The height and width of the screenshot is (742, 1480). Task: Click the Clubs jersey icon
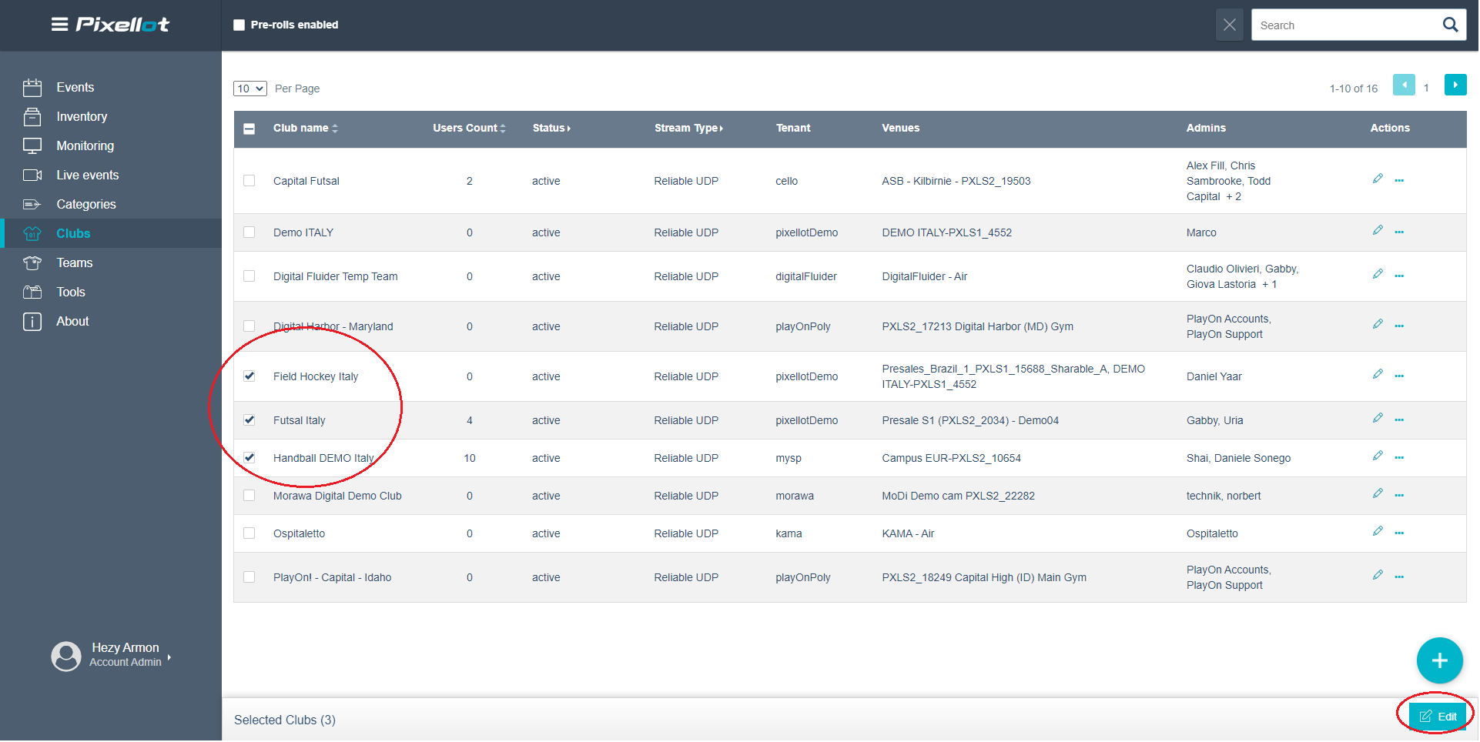click(x=32, y=234)
